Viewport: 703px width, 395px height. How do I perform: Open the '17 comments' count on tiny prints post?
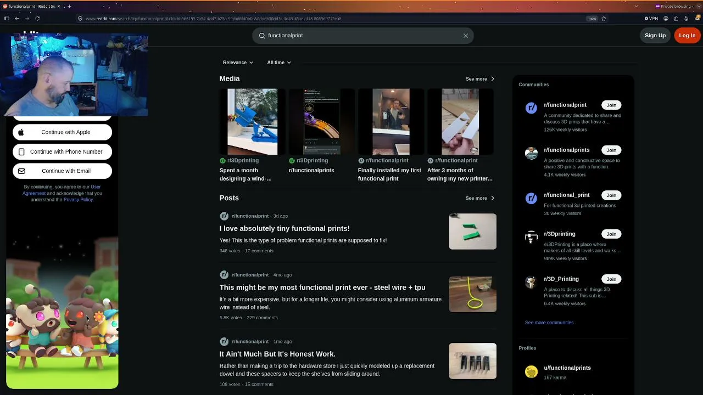259,251
